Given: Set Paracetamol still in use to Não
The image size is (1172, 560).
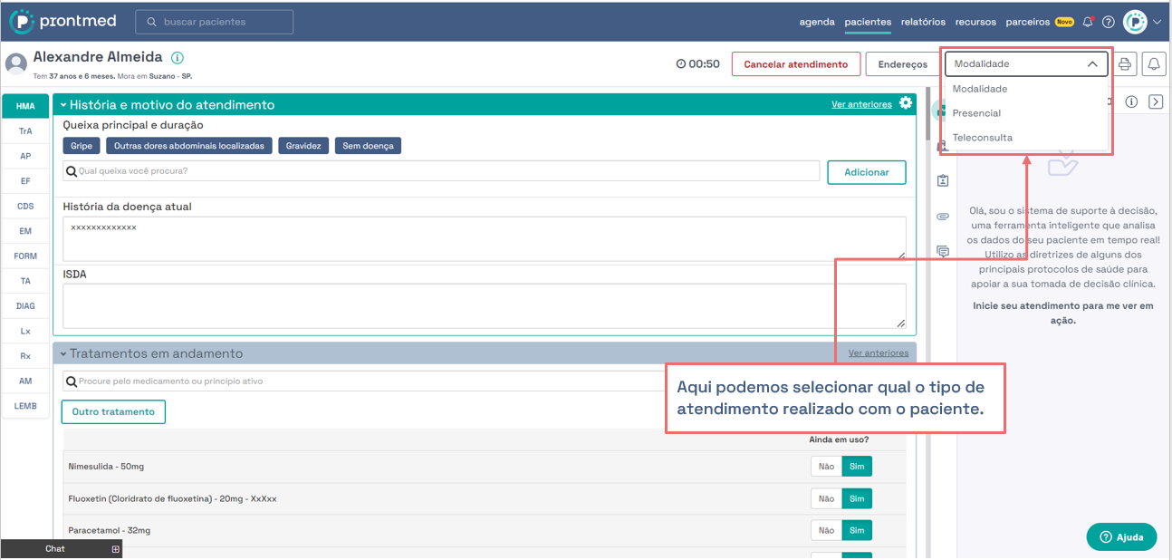Looking at the screenshot, I should pyautogui.click(x=826, y=530).
